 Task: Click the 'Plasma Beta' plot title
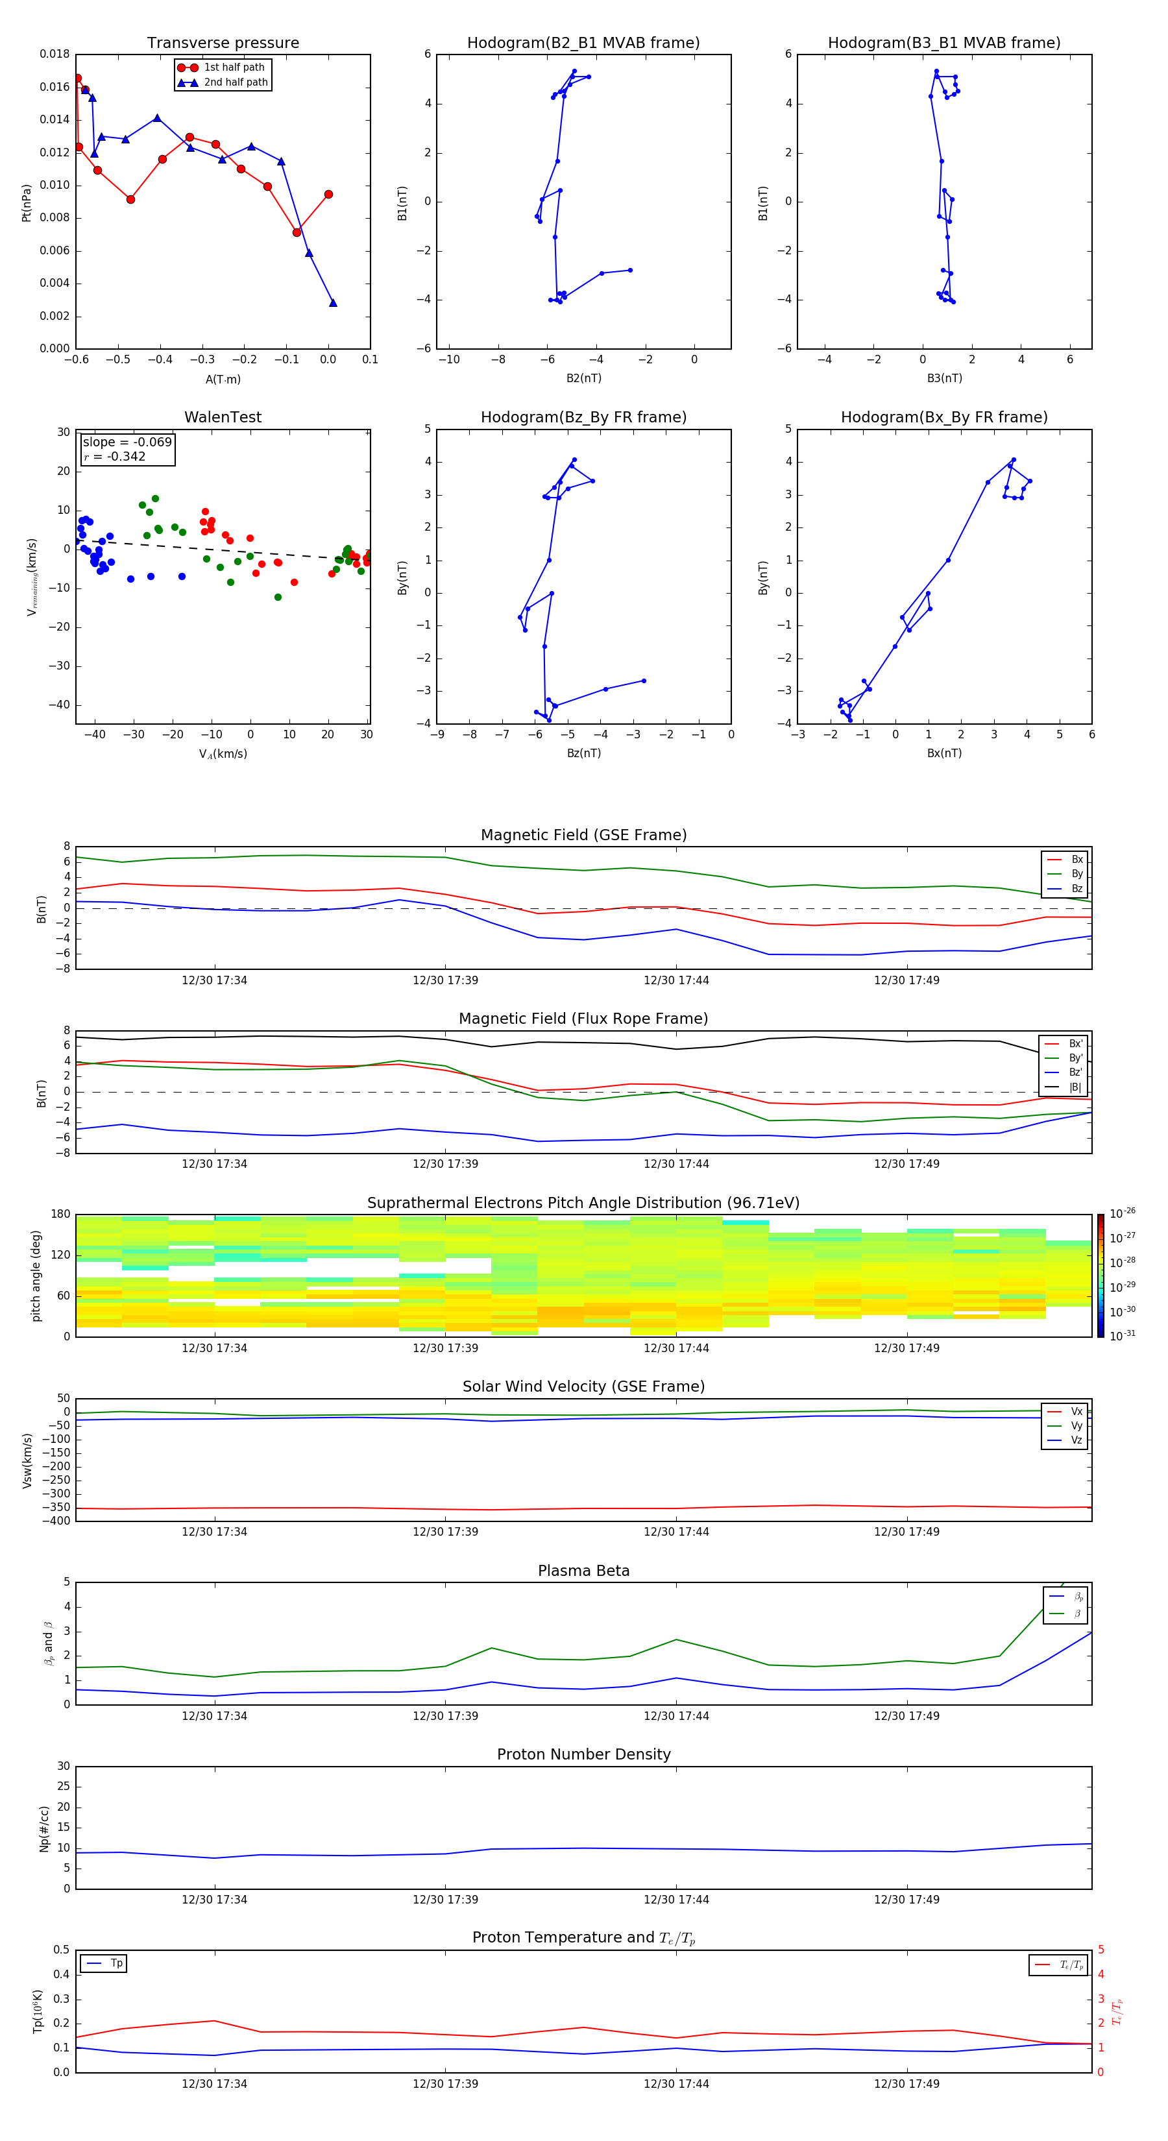pos(583,1571)
